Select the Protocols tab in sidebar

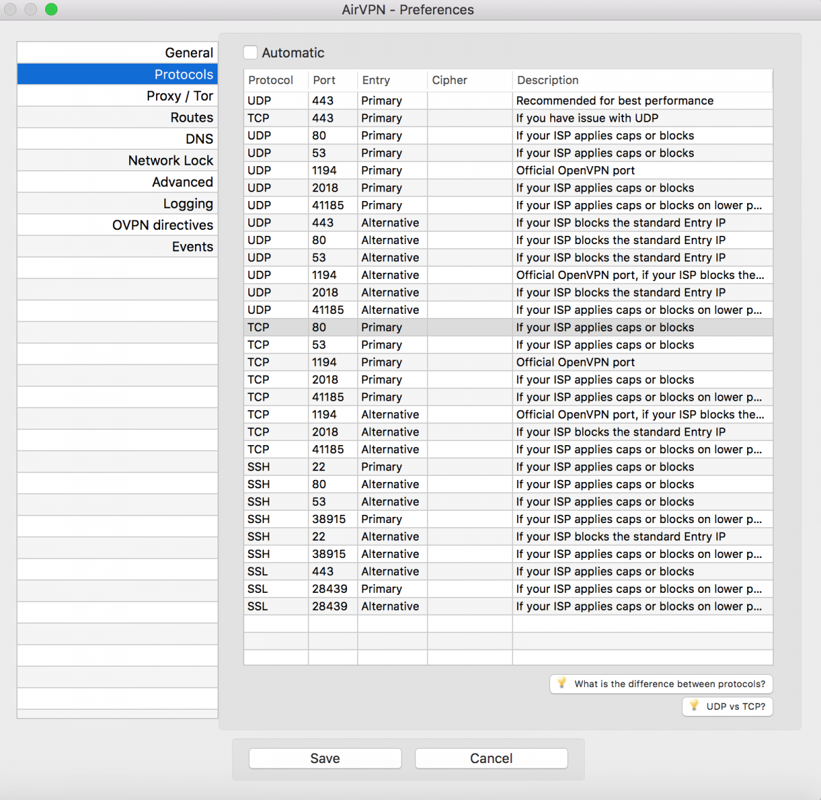coord(117,74)
